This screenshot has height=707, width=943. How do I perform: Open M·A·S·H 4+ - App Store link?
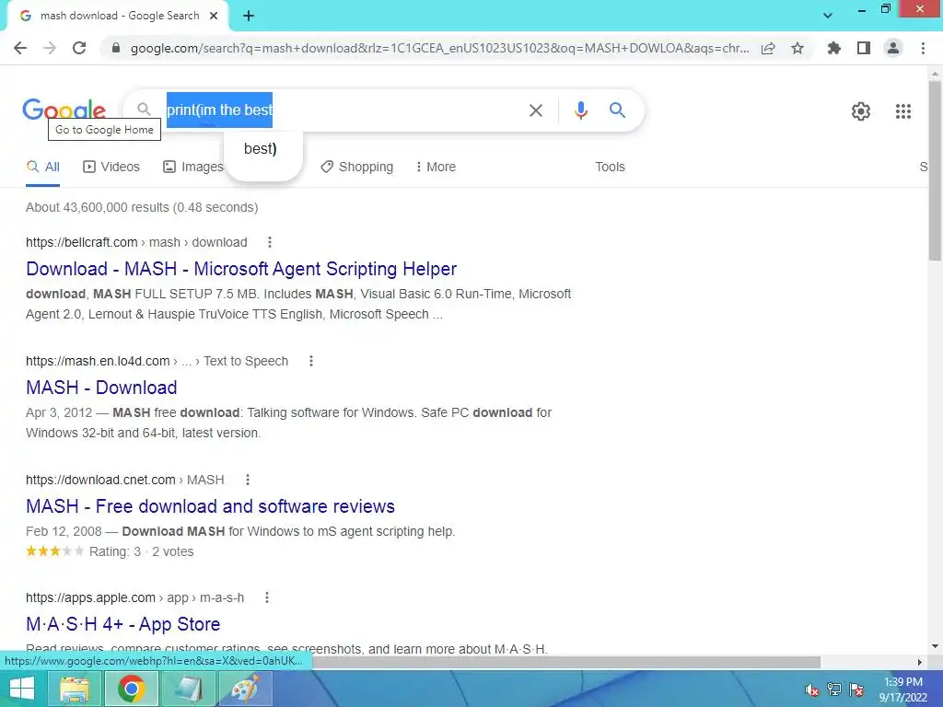point(123,624)
